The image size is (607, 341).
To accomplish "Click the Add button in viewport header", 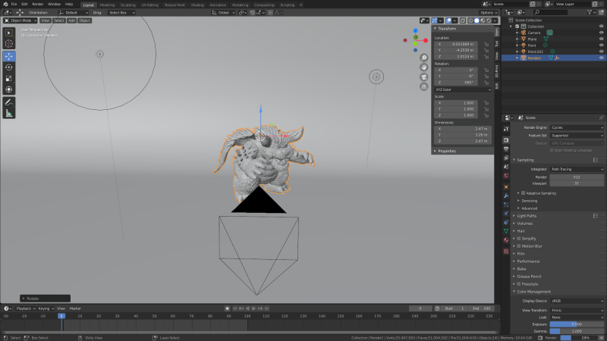I will click(71, 20).
